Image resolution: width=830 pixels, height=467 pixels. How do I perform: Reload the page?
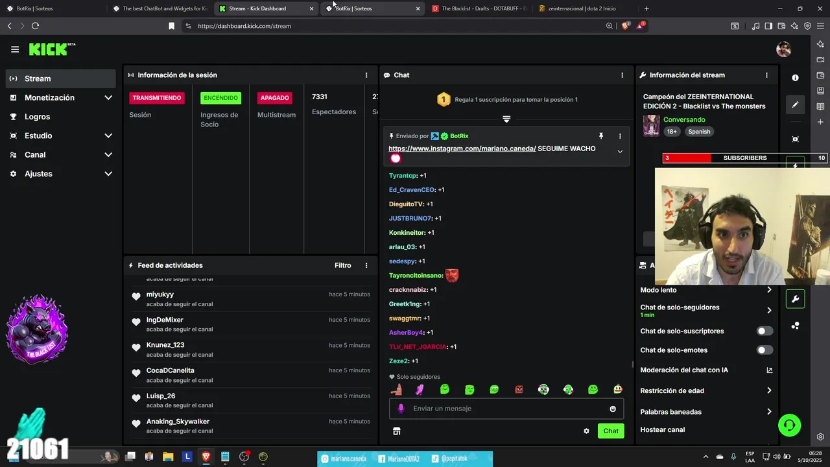point(35,26)
